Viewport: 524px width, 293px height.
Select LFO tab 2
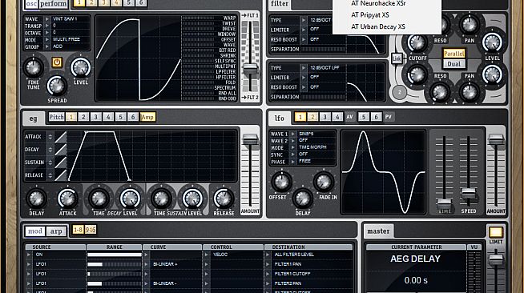coord(312,117)
